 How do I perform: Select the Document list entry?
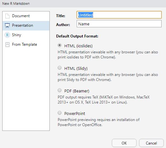[26, 16]
